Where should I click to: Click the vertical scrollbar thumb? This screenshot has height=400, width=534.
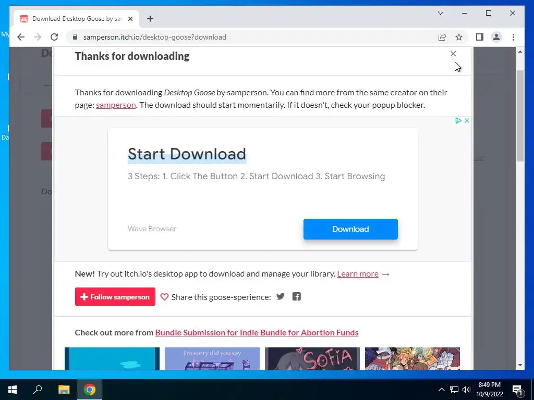point(520,116)
